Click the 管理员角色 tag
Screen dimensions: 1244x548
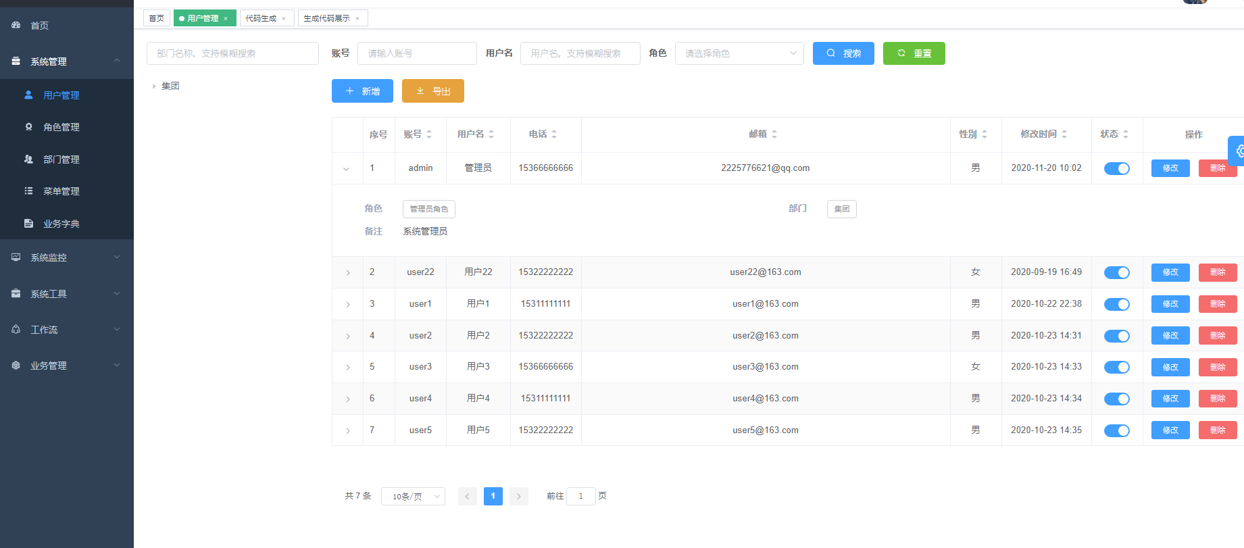tap(429, 209)
